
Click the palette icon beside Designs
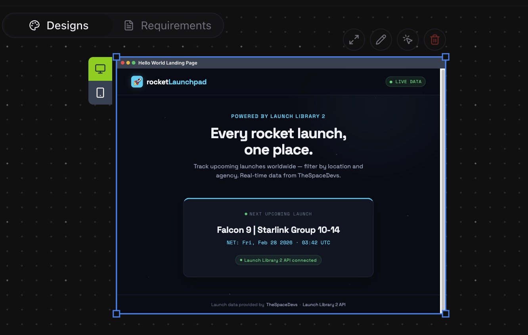click(x=34, y=26)
